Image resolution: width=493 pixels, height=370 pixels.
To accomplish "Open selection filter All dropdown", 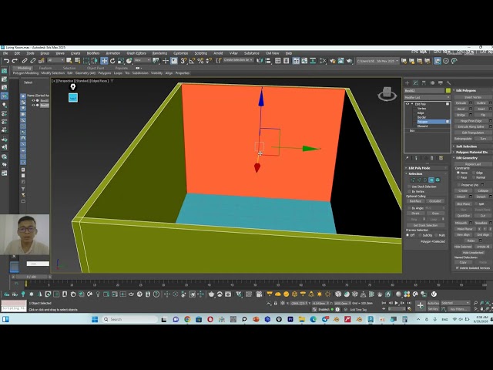I will (x=55, y=60).
